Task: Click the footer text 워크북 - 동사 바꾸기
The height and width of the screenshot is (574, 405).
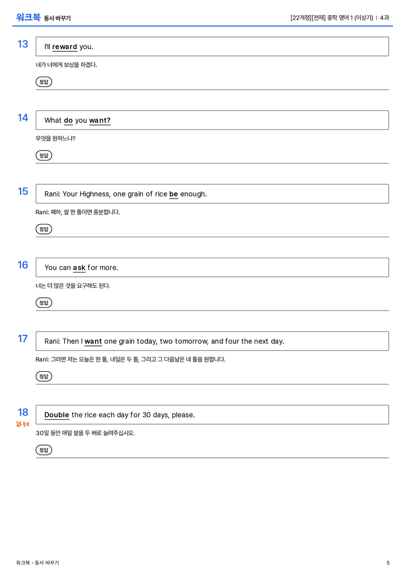Action: click(x=37, y=563)
